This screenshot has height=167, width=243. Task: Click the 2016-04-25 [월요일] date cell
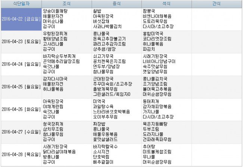point(21,86)
